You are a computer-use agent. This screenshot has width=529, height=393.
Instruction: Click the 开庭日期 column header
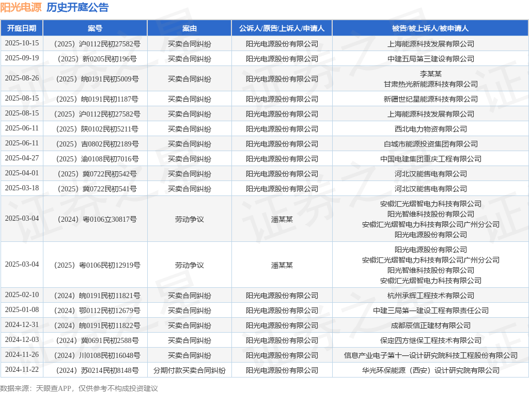point(22,28)
